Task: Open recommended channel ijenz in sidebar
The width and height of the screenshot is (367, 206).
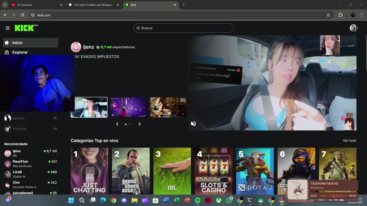Action: pos(31,153)
